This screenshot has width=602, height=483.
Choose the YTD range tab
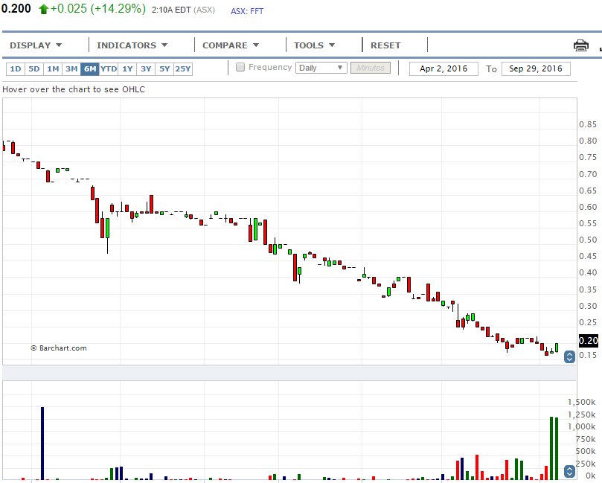coord(109,69)
